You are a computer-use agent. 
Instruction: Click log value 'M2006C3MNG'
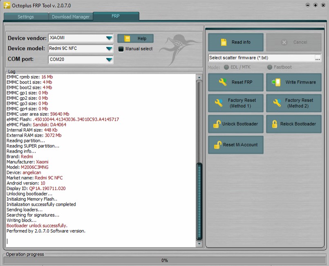35,167
